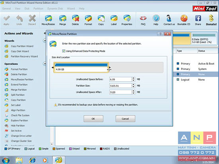This screenshot has width=219, height=164.
Task: Open the Wizard menu
Action: [x=71, y=8]
